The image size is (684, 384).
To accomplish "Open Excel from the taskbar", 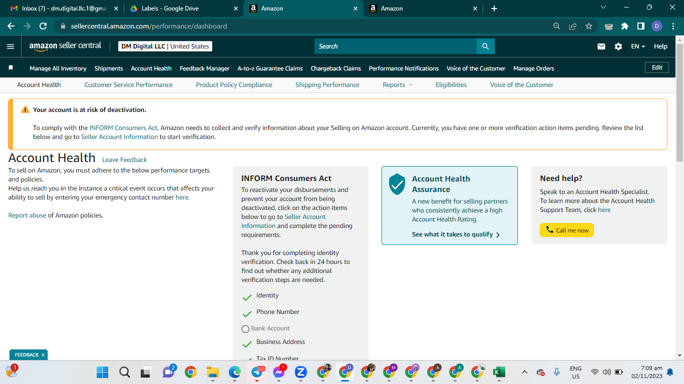I will point(499,372).
